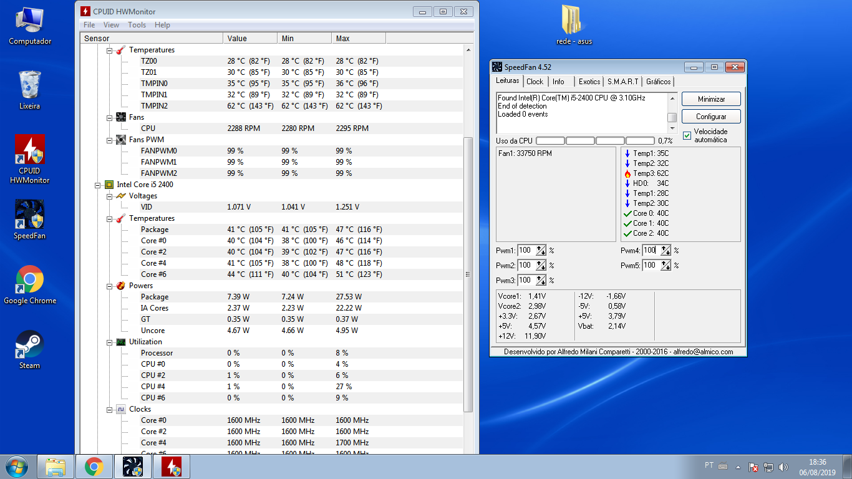
Task: Click the HWMonitor vertical scrollbar thumb
Action: (468, 274)
